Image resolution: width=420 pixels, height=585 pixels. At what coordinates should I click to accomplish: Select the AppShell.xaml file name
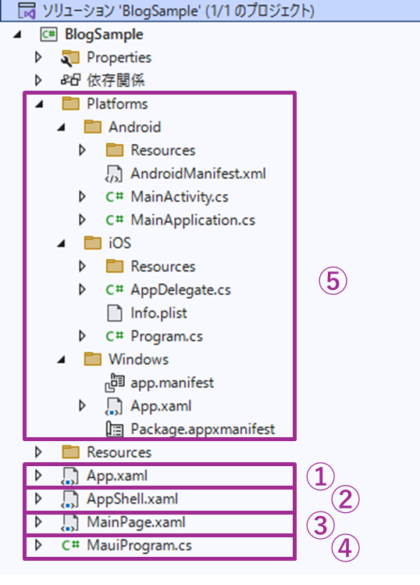[132, 499]
